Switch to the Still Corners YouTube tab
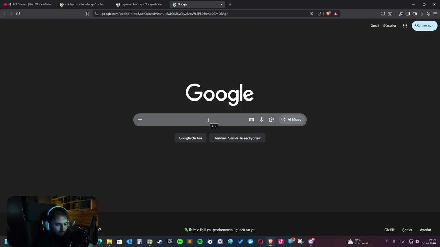Image resolution: width=440 pixels, height=247 pixels. [28, 4]
